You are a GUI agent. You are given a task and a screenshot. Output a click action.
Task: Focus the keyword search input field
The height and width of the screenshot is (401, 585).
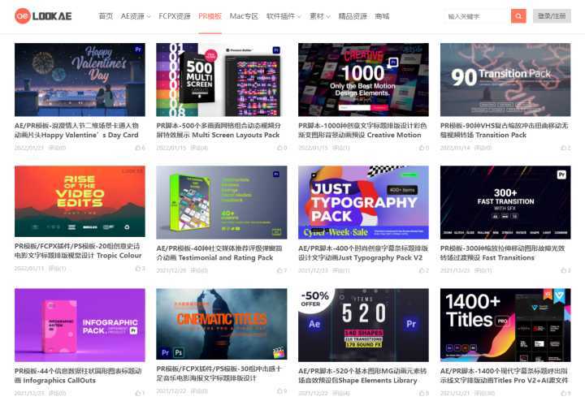click(x=478, y=16)
